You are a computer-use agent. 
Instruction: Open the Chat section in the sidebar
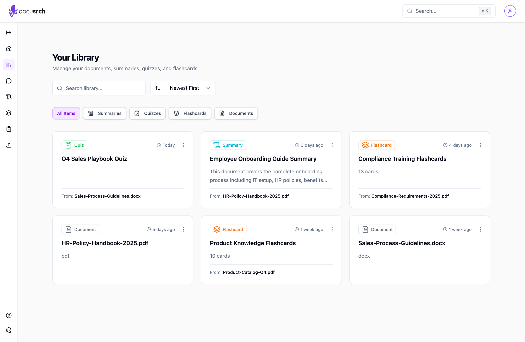[9, 81]
